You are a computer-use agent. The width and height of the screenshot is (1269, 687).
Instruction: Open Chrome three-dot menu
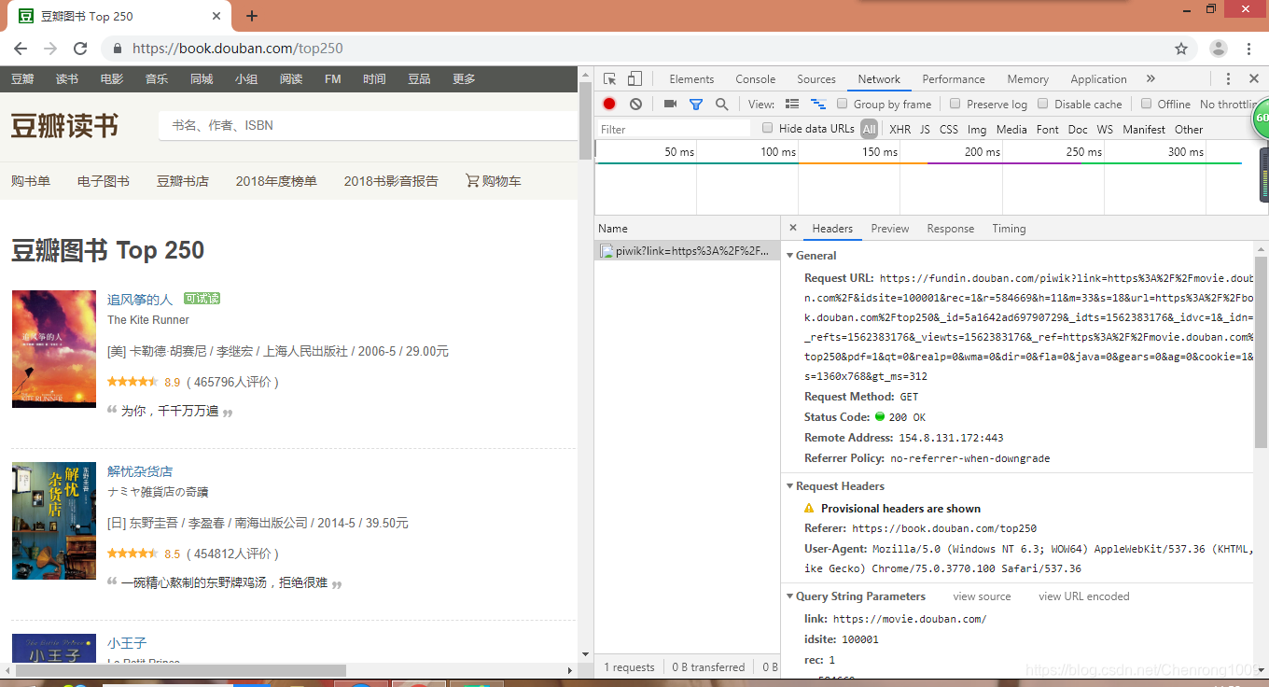[1248, 49]
